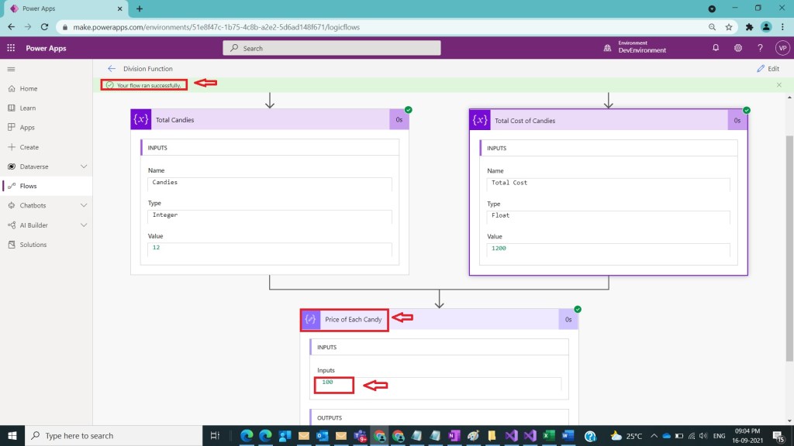794x446 pixels.
Task: Open the settings gear in header
Action: pyautogui.click(x=738, y=48)
